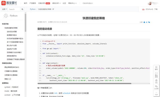Viewport: 160px width, 97px height.
Task: Click the sidebar scrollbar up arrow
Action: tap(26, 13)
